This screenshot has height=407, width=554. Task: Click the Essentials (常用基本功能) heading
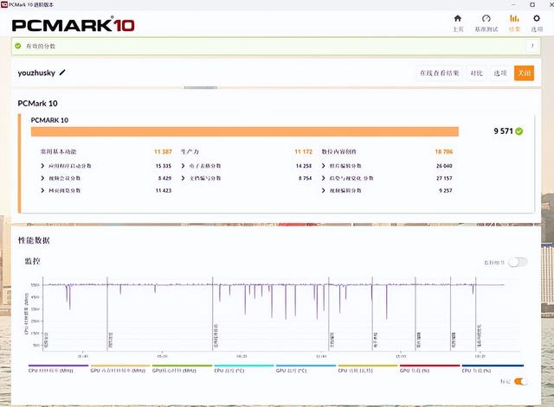tap(58, 152)
